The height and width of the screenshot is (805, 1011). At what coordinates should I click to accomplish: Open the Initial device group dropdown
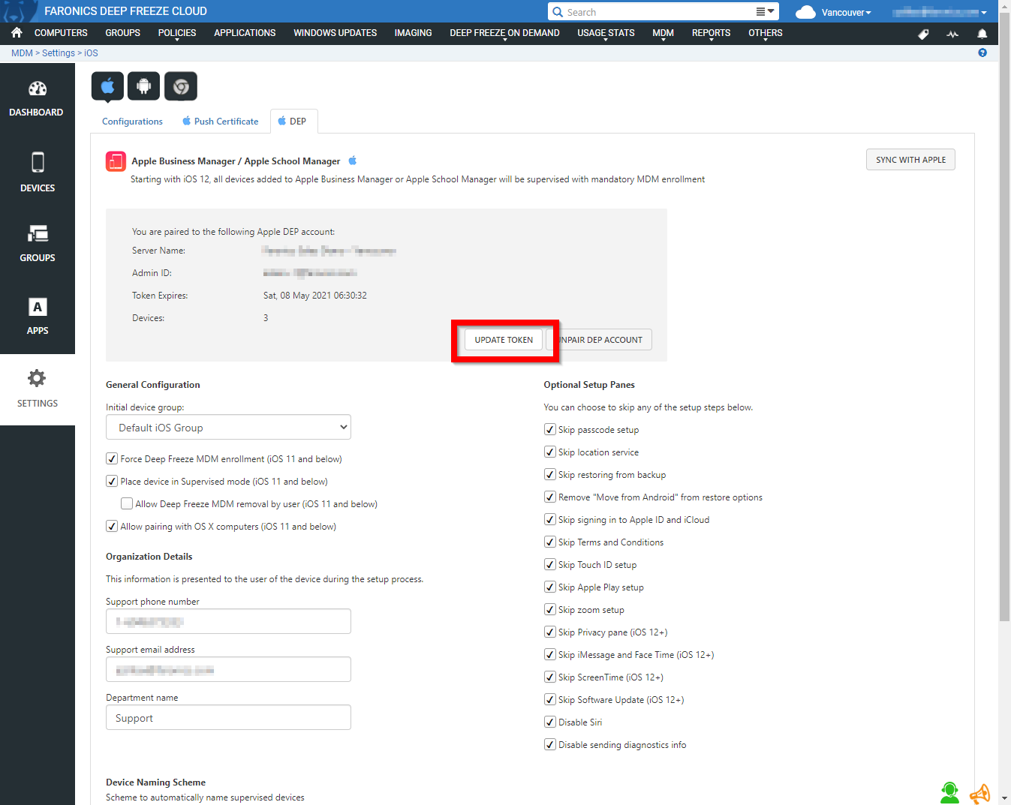click(228, 427)
